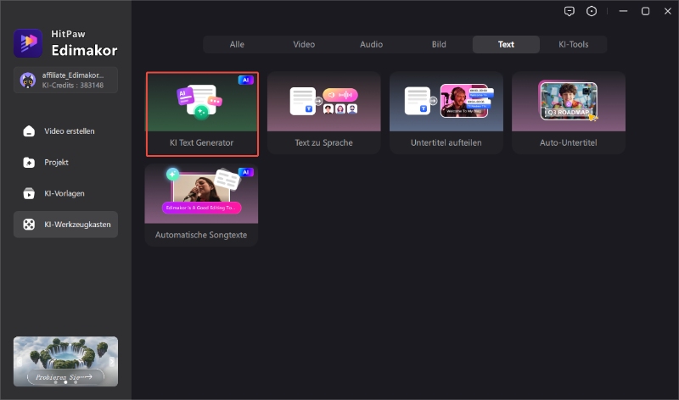The width and height of the screenshot is (679, 400).
Task: Click the user avatar icon
Action: coord(28,81)
